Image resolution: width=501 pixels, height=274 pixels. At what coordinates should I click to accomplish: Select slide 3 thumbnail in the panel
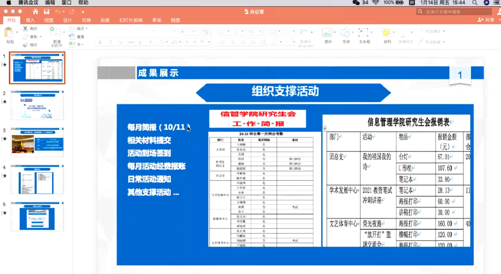37,142
